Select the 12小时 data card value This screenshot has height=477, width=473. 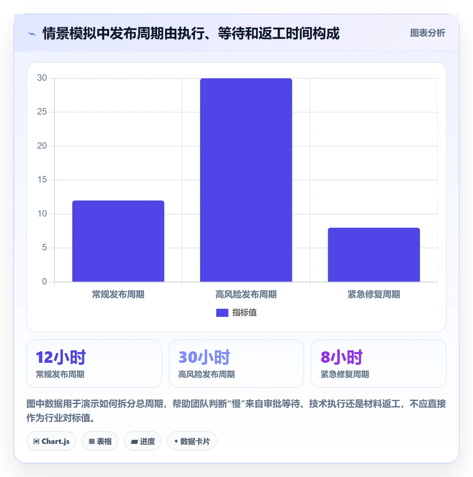click(x=61, y=357)
